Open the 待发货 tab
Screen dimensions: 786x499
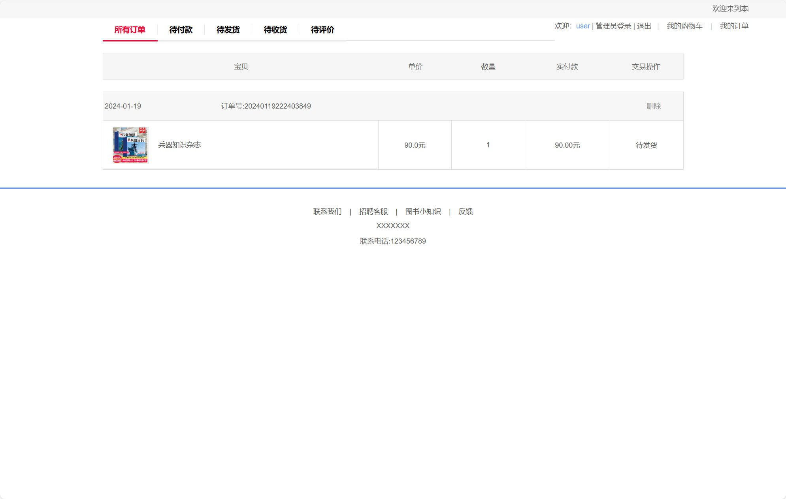(x=228, y=30)
